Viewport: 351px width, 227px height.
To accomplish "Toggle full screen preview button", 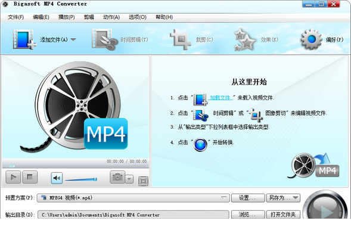I will click(x=143, y=181).
